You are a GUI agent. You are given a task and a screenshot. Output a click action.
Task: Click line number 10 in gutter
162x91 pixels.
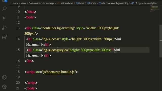point(18,12)
